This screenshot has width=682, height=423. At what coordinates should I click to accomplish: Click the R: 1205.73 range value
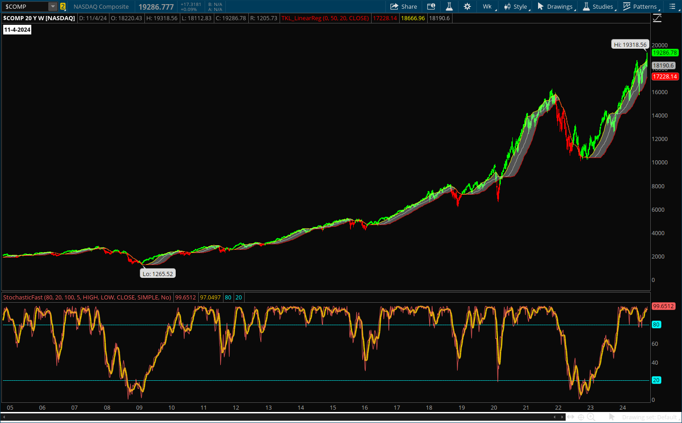click(264, 18)
